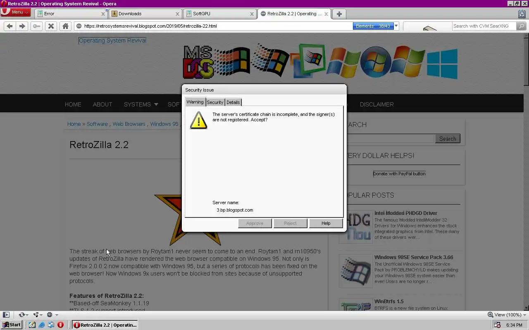Image resolution: width=529 pixels, height=330 pixels.
Task: Click the Web Browsers breadcrumb link
Action: click(x=129, y=124)
